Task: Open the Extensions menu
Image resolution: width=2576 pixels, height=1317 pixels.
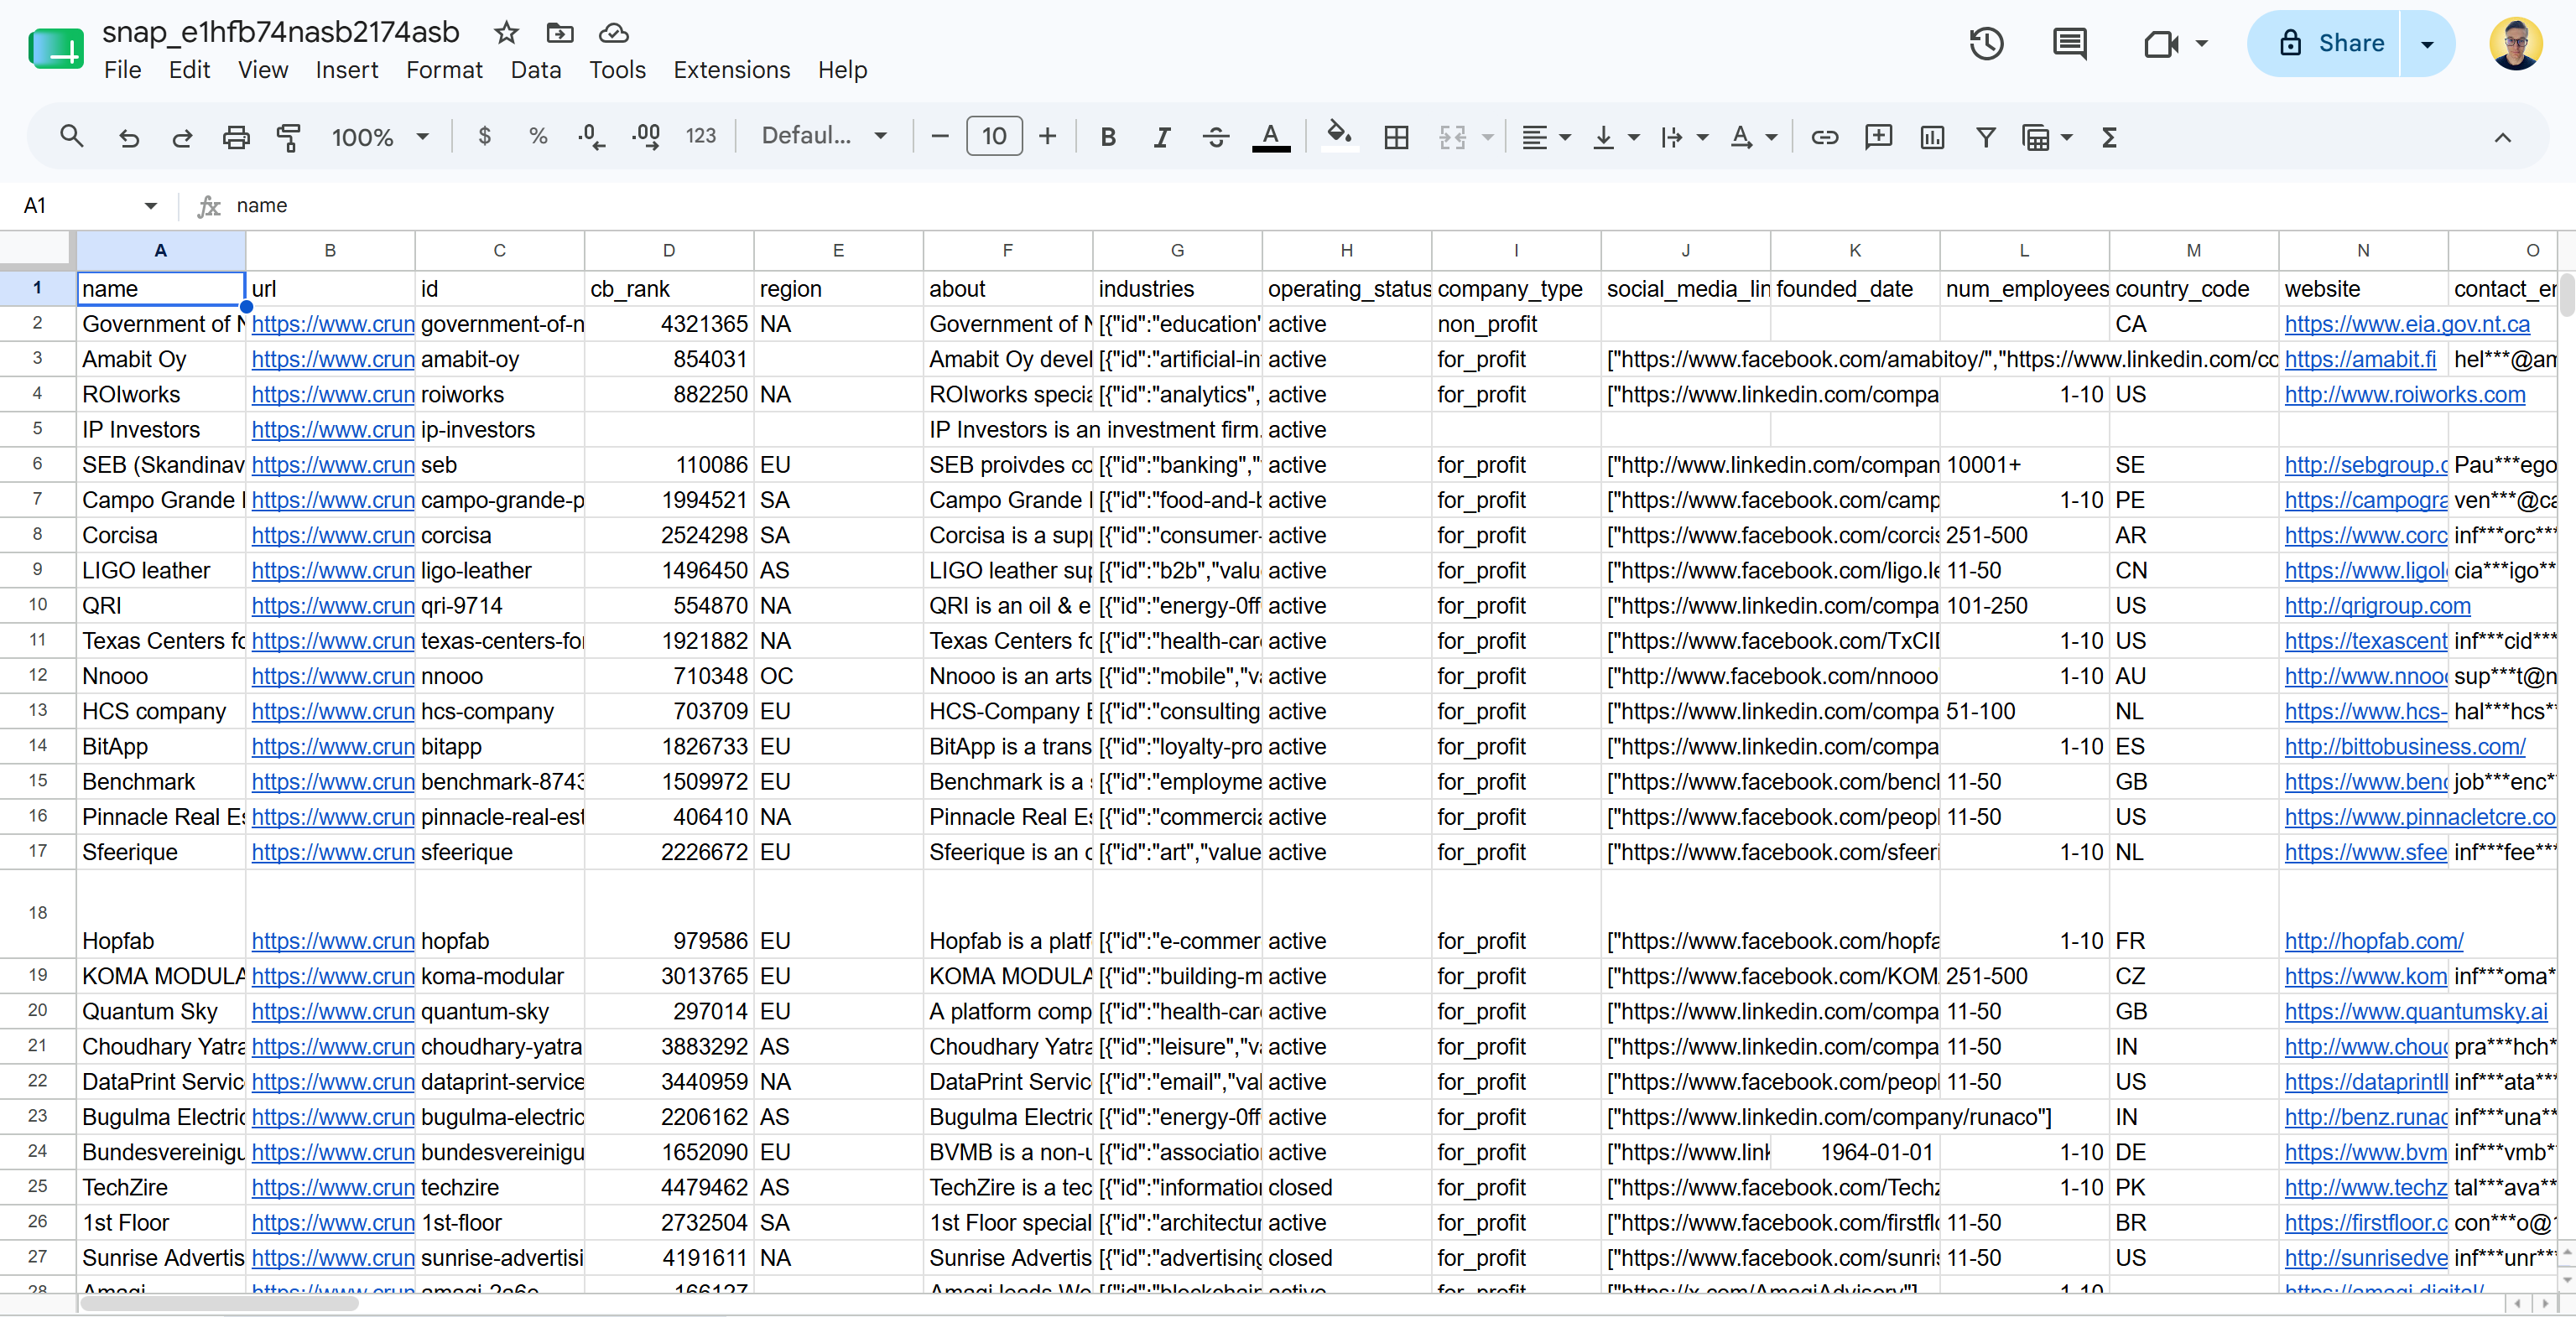Action: click(x=732, y=70)
